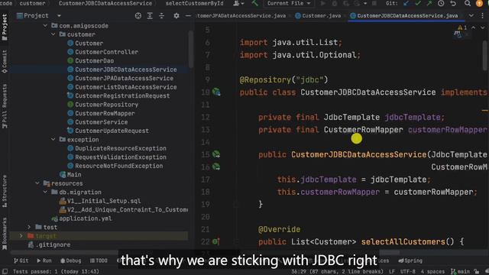Click the warnings indicator in editor corner

[462, 27]
